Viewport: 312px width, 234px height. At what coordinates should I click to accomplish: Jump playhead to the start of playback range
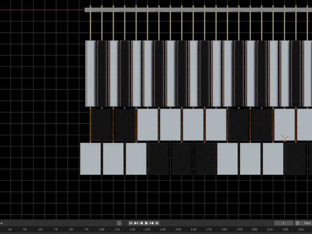click(x=130, y=223)
